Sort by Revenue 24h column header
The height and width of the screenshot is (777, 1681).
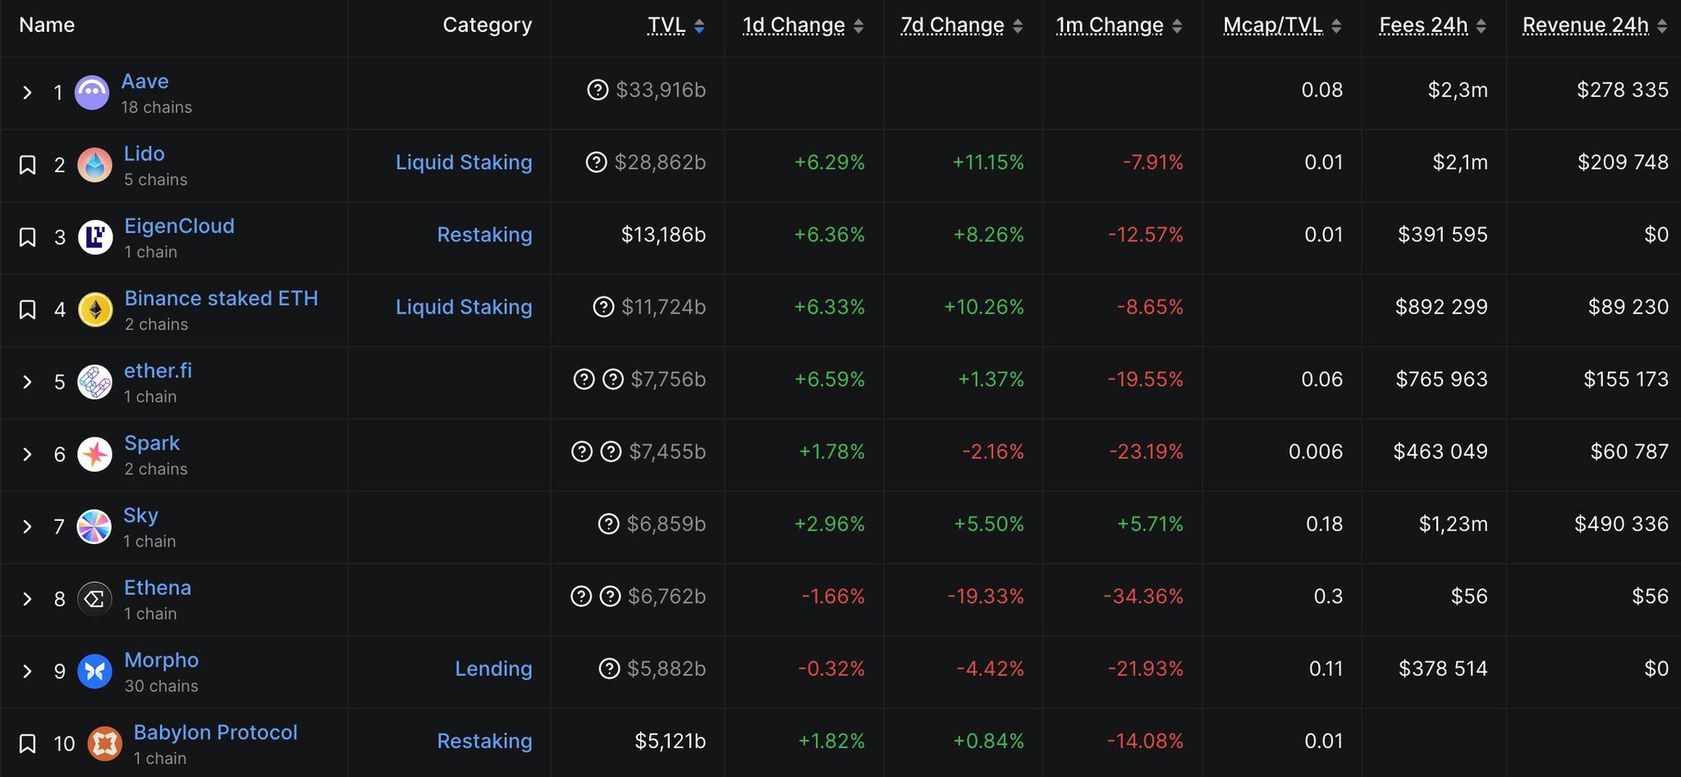click(1585, 25)
